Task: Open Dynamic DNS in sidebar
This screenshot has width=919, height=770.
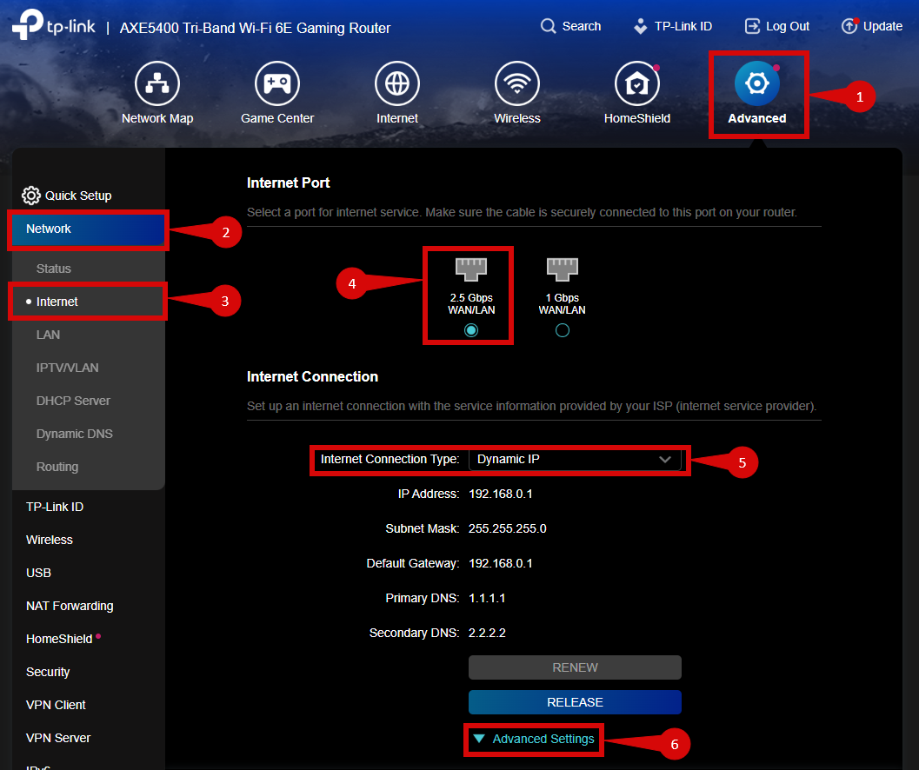Action: (75, 434)
